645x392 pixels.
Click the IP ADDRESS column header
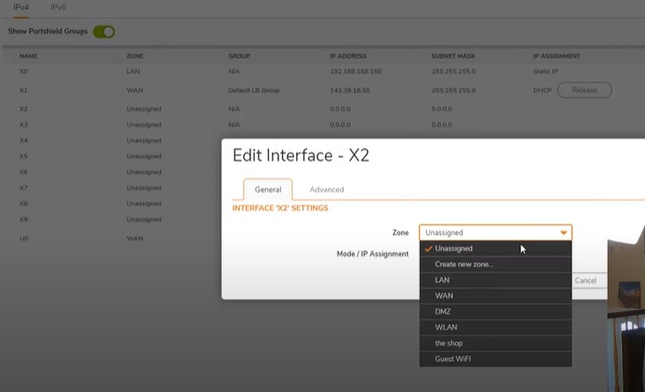(347, 56)
